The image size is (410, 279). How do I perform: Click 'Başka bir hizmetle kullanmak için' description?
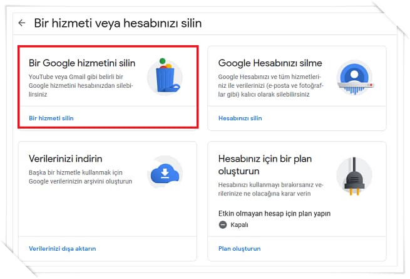[80, 177]
